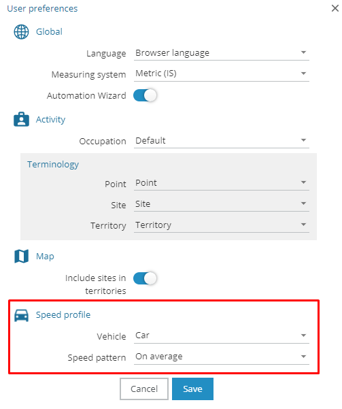
Task: Choose a Vehicle from the dropdown
Action: coord(222,336)
